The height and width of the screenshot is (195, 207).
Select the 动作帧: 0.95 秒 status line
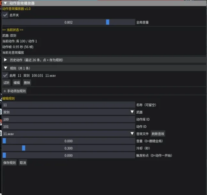pos(18,47)
